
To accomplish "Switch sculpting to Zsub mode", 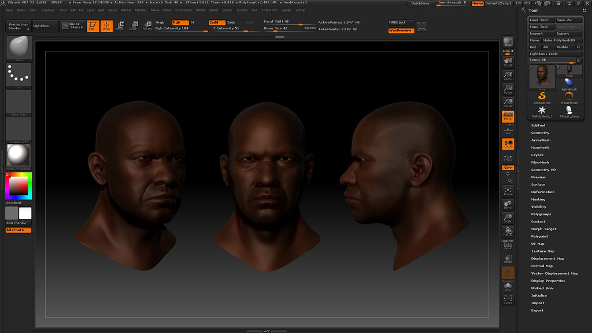I will [231, 22].
